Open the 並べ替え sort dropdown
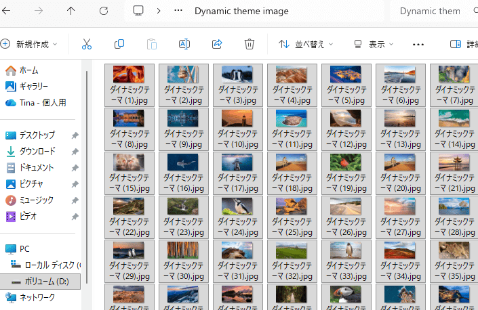 point(306,44)
